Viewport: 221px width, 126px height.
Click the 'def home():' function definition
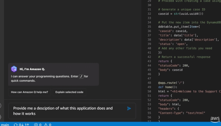tap(168, 87)
